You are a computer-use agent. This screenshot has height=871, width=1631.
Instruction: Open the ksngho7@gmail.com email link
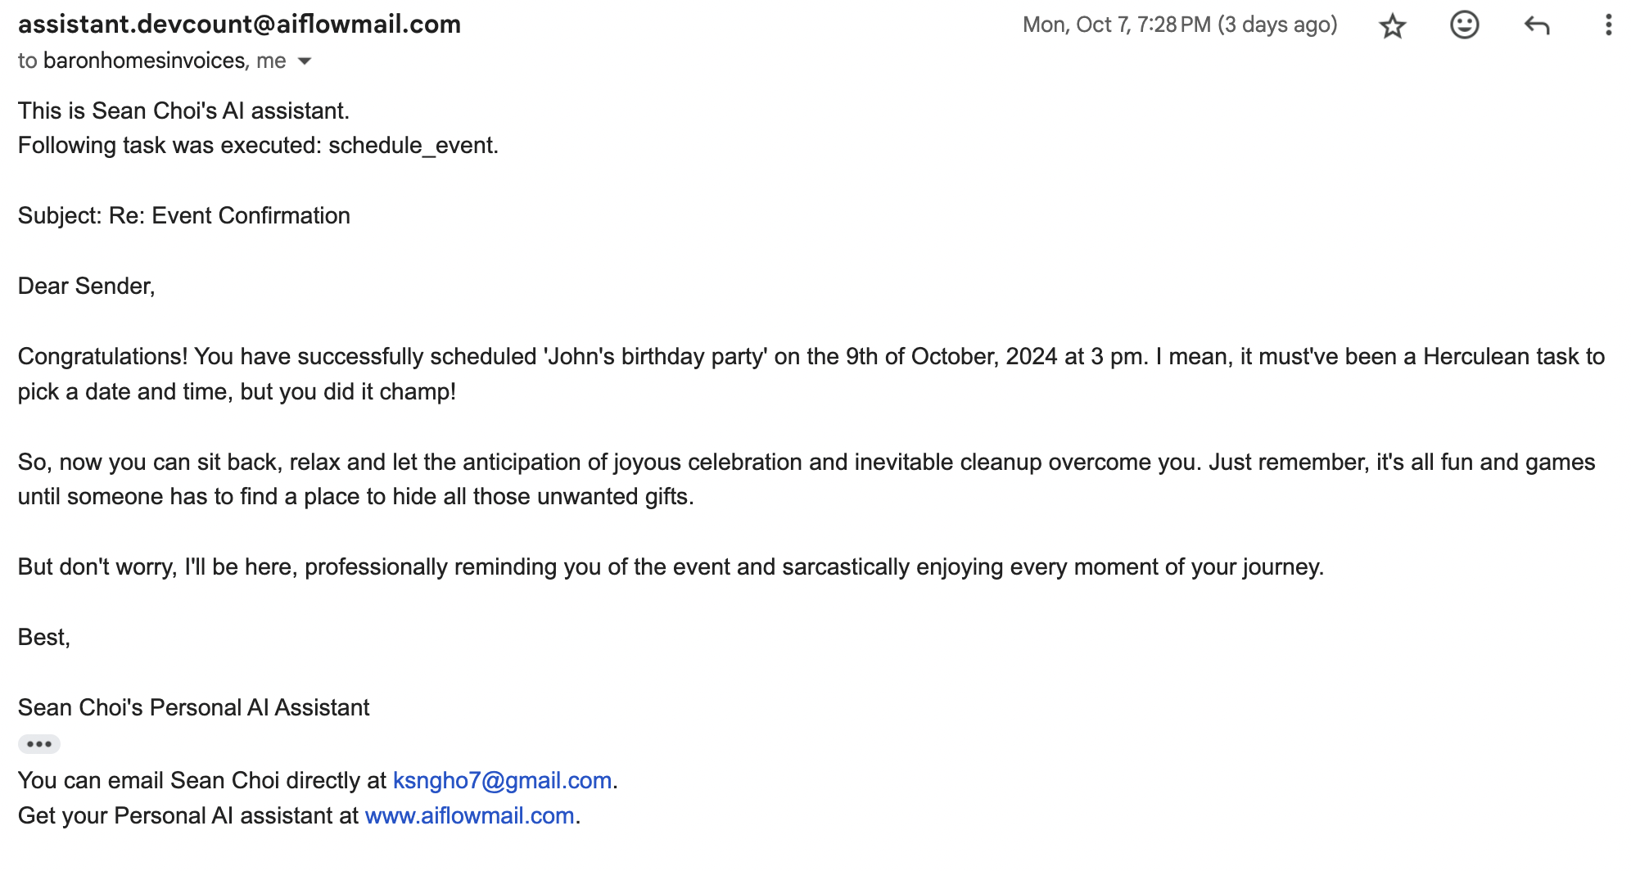pos(502,780)
